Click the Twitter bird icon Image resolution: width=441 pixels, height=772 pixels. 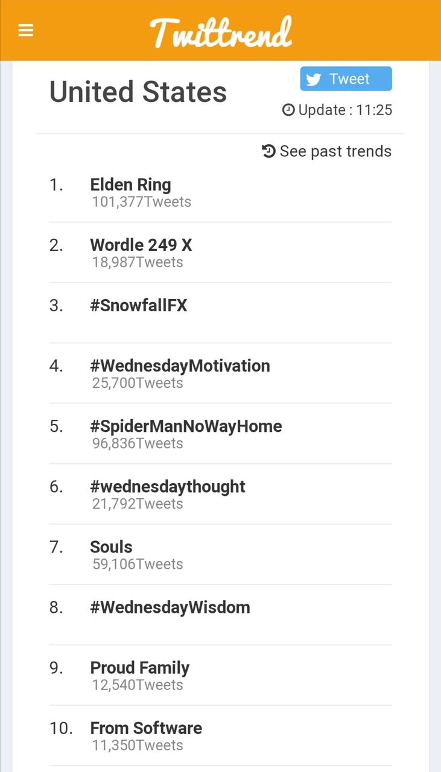(x=314, y=80)
